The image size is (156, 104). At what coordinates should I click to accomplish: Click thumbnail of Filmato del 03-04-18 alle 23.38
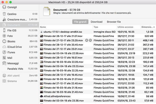[x=41, y=100]
